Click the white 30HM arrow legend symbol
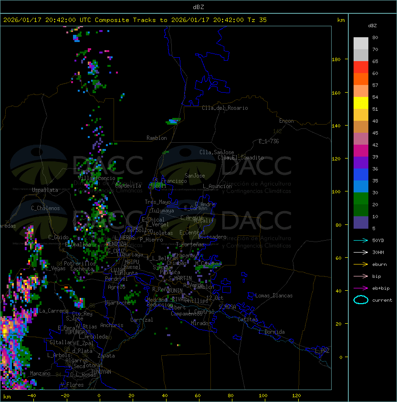 click(x=361, y=252)
